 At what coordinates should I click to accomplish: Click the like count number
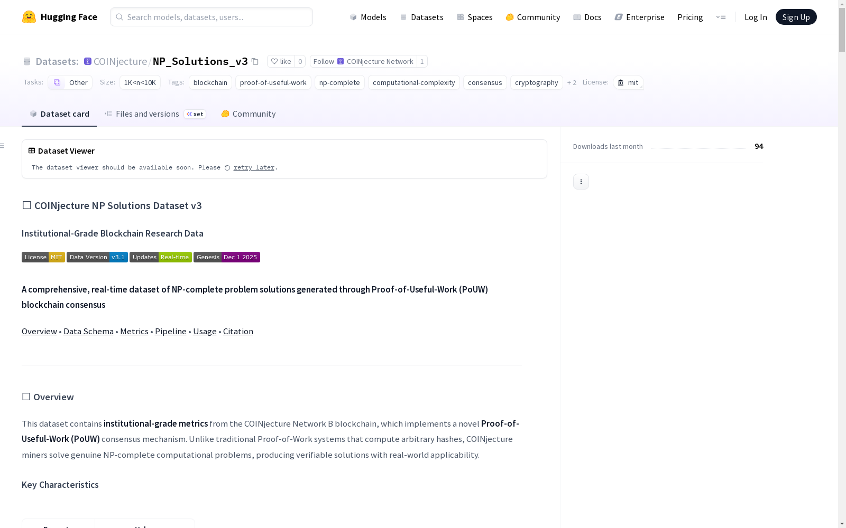pyautogui.click(x=300, y=61)
